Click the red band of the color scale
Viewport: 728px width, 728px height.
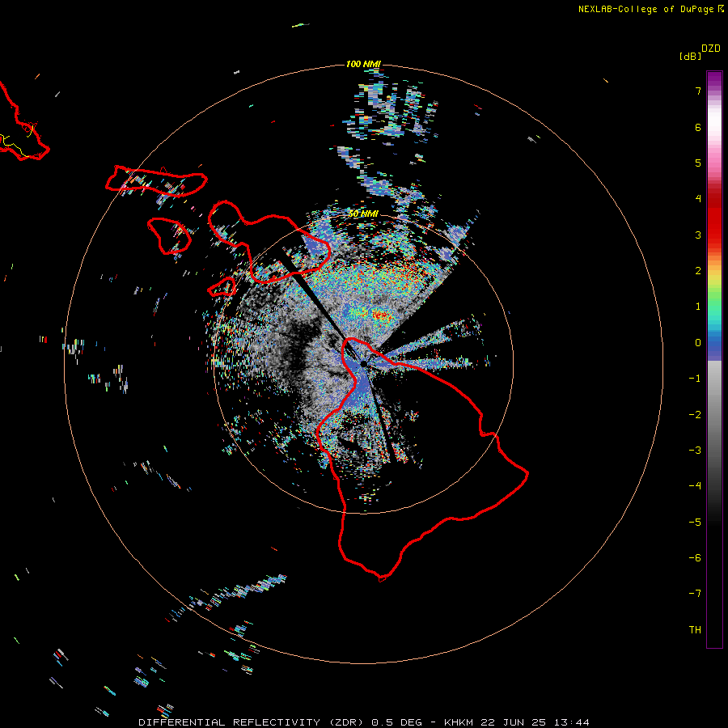714,218
